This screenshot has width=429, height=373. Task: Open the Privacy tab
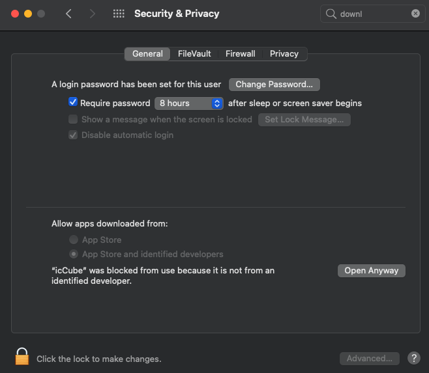tap(284, 54)
